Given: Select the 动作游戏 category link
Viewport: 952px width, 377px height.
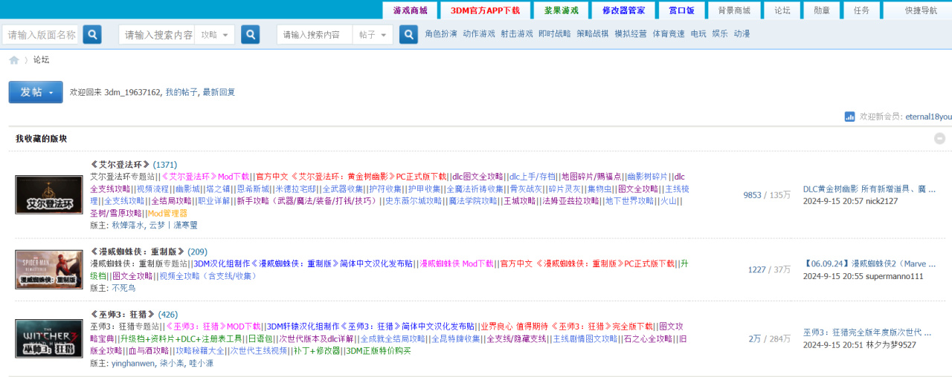Looking at the screenshot, I should (x=479, y=34).
